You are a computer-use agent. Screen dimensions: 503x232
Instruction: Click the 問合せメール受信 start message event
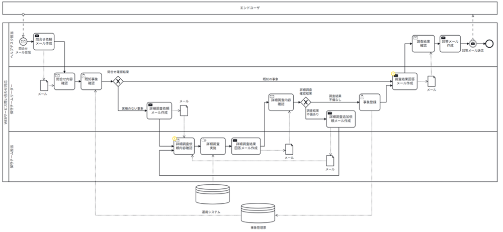tap(23, 42)
